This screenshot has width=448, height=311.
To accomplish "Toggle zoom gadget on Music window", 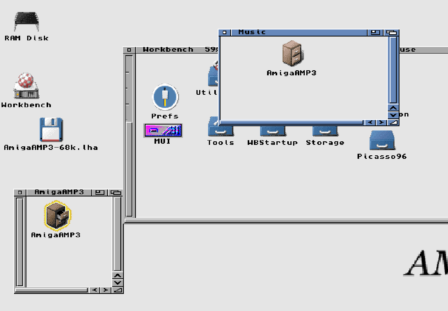I will tap(375, 32).
